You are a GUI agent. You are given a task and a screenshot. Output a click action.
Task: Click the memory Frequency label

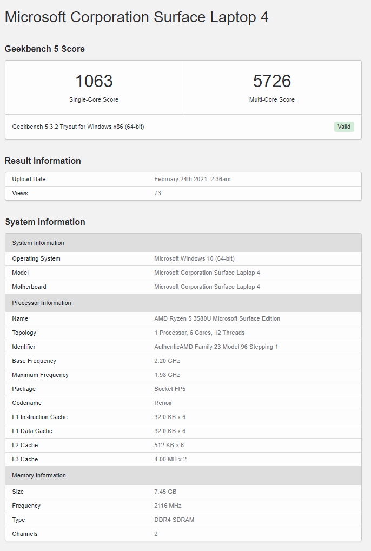coord(27,506)
